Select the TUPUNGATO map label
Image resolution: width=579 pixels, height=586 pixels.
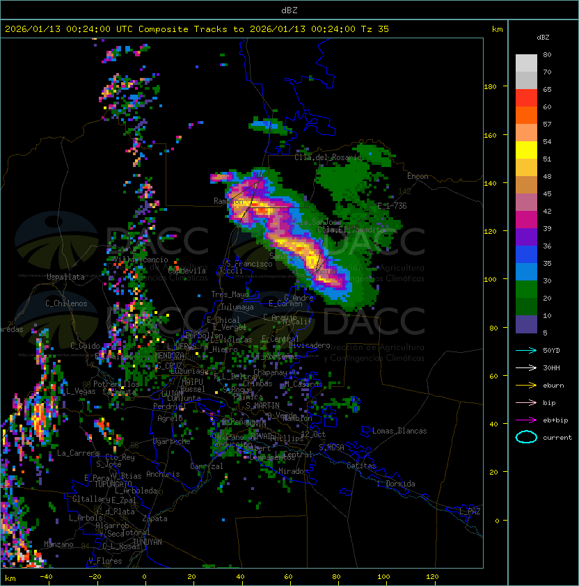pyautogui.click(x=113, y=484)
